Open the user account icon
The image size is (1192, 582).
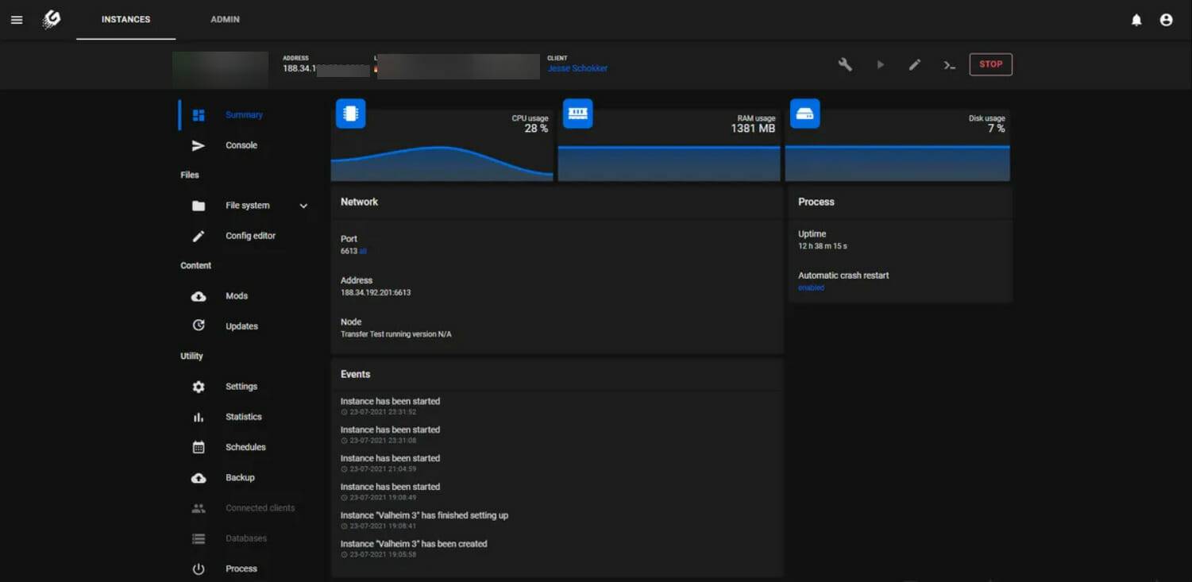click(x=1166, y=20)
